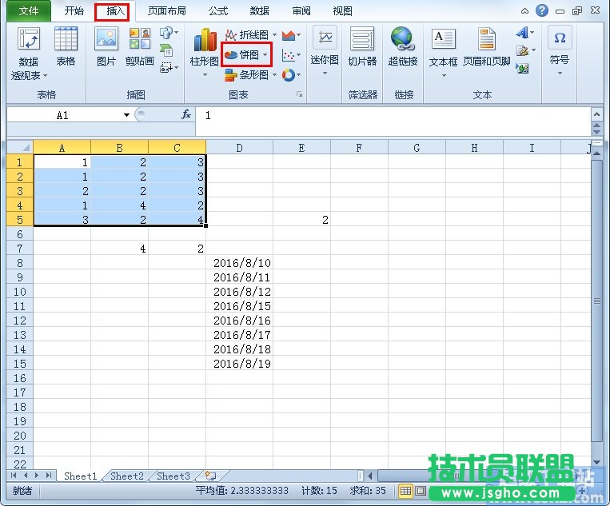Click the Insert Function fx button

[186, 115]
